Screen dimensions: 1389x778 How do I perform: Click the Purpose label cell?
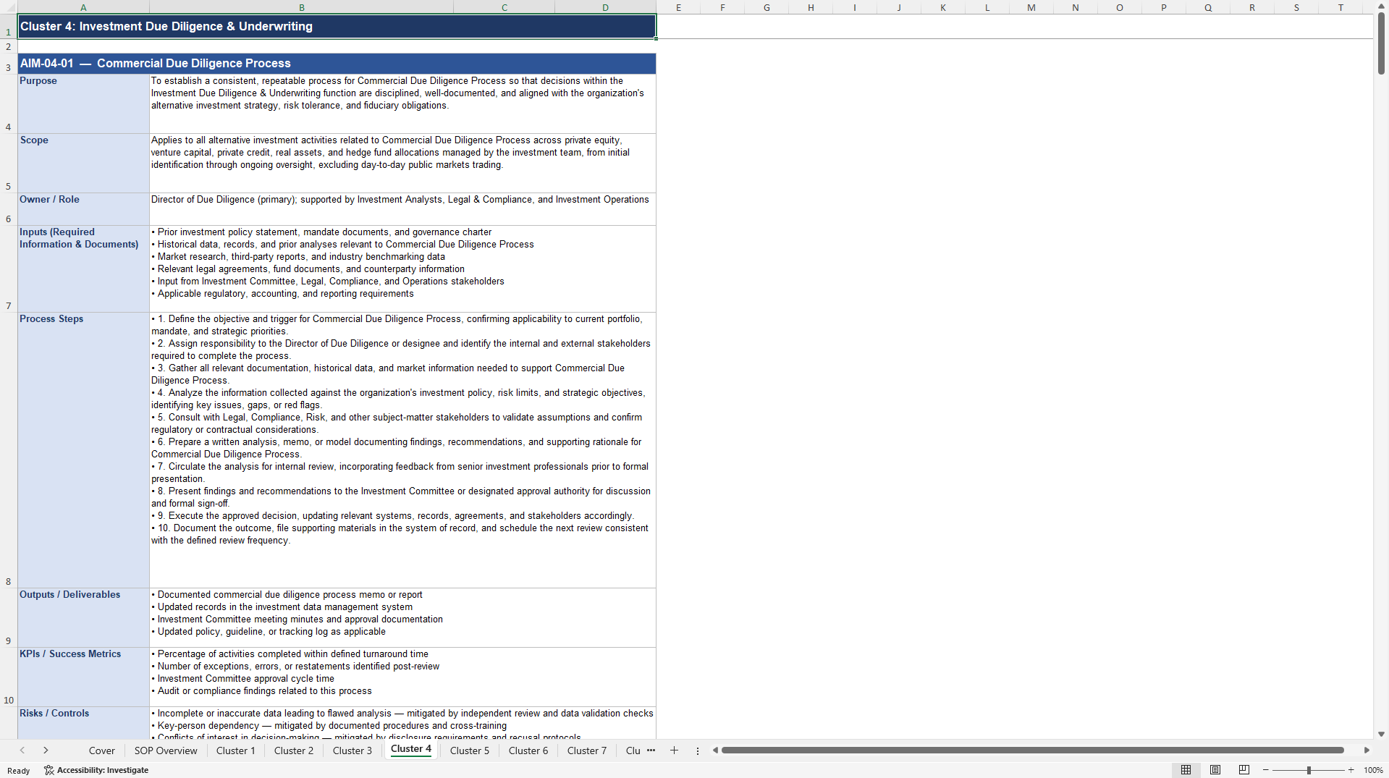tap(83, 103)
